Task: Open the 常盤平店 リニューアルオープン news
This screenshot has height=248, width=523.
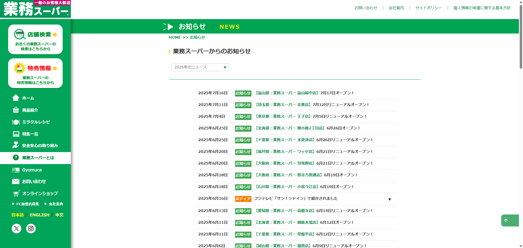Action: tap(314, 234)
